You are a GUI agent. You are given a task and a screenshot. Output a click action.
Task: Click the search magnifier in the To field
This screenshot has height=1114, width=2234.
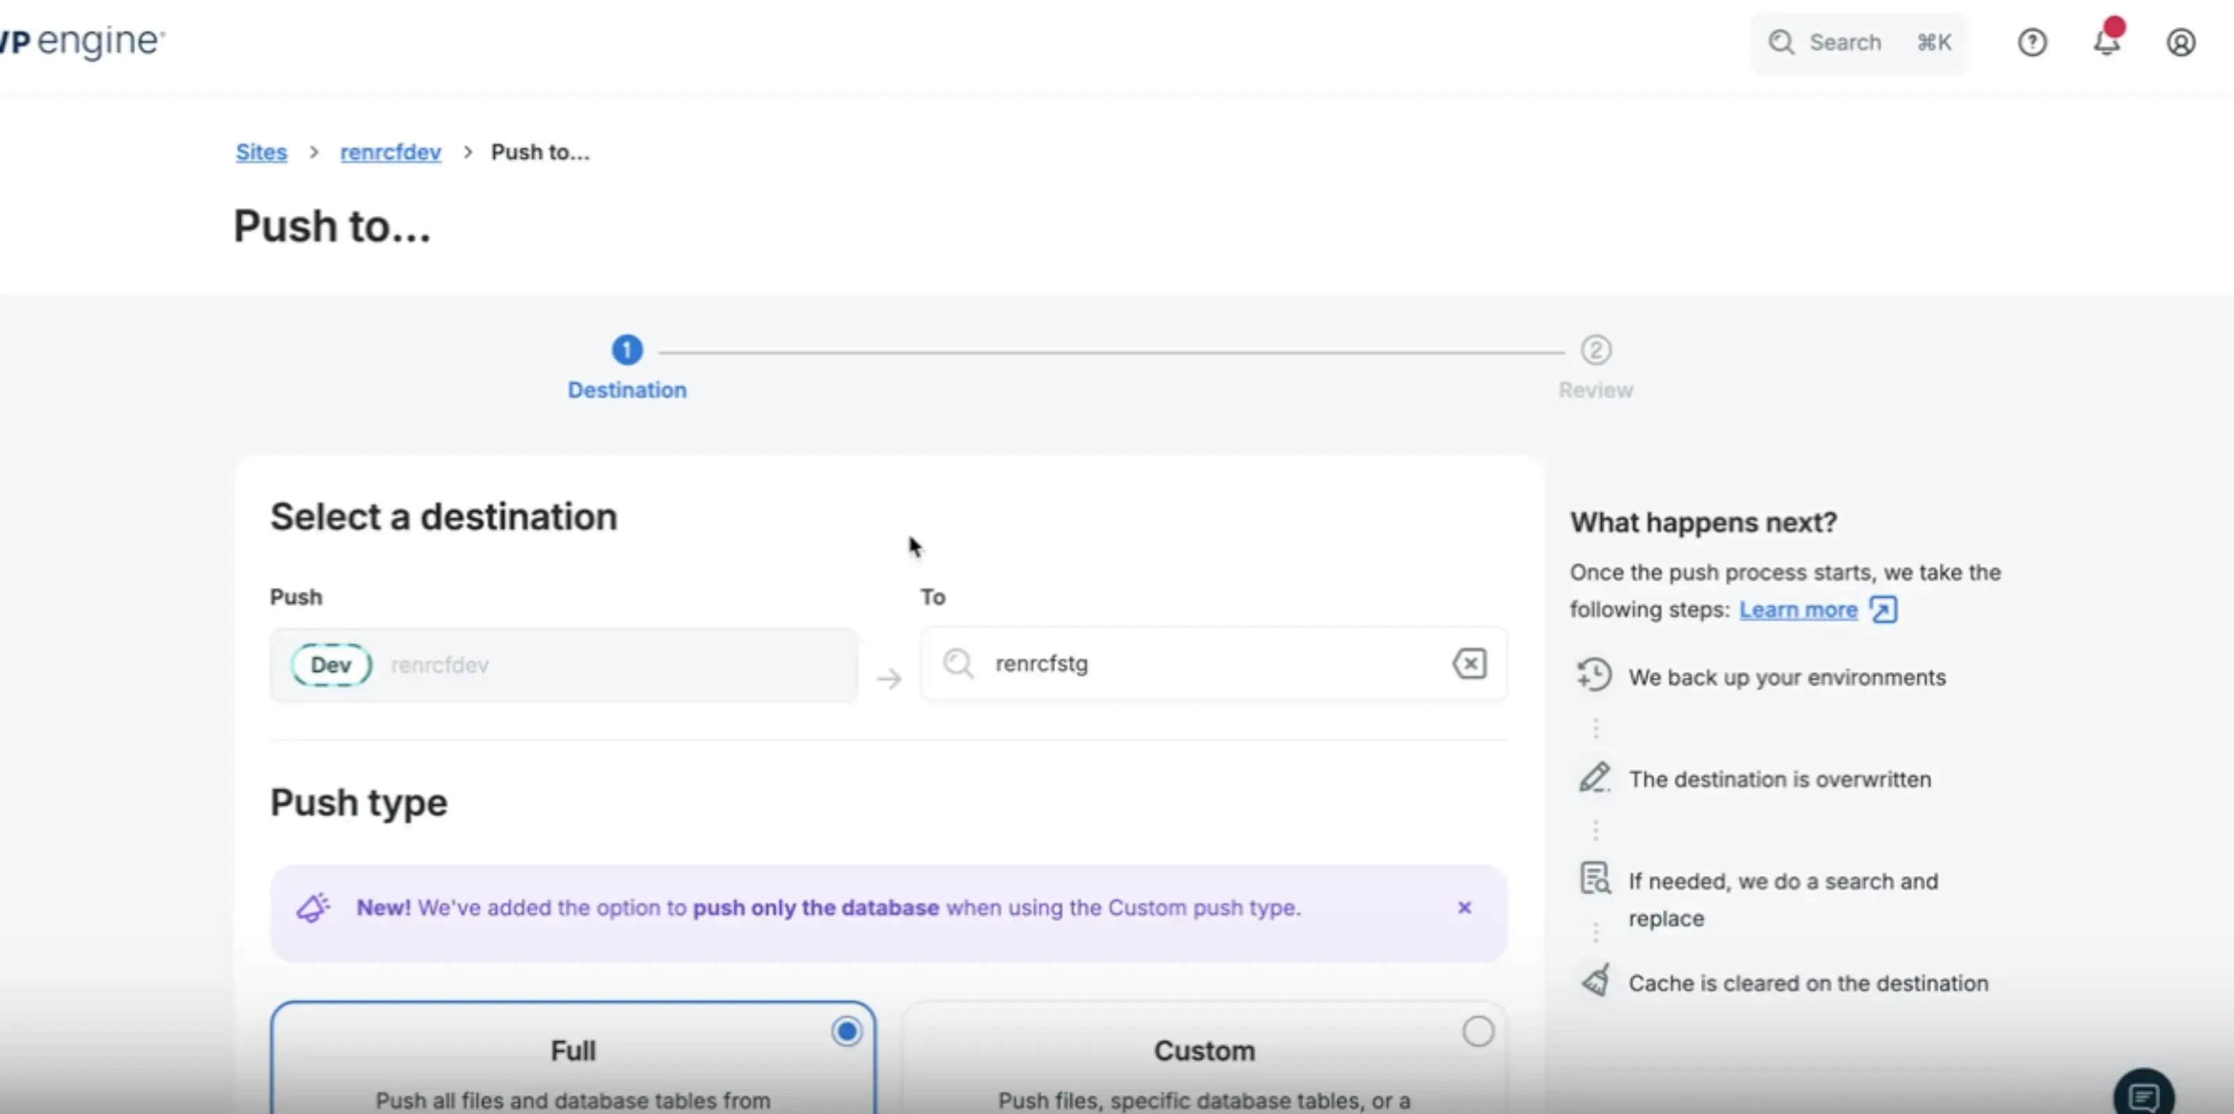point(958,664)
